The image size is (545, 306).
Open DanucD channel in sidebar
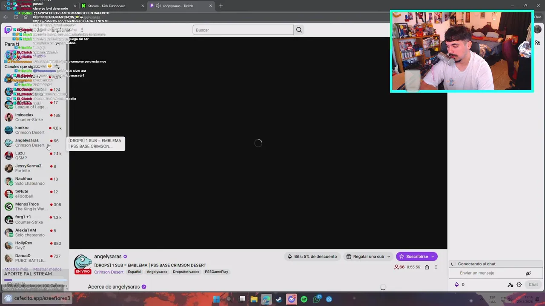pos(34,258)
